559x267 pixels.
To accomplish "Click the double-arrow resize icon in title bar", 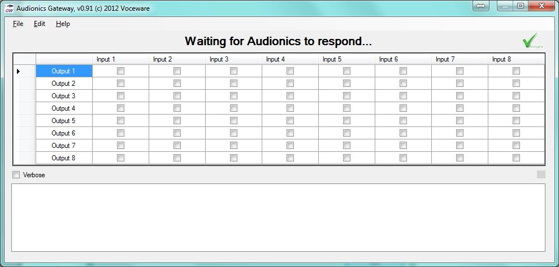I will [481, 6].
